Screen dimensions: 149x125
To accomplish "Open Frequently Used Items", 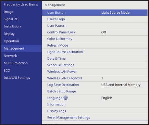I will [21, 4].
